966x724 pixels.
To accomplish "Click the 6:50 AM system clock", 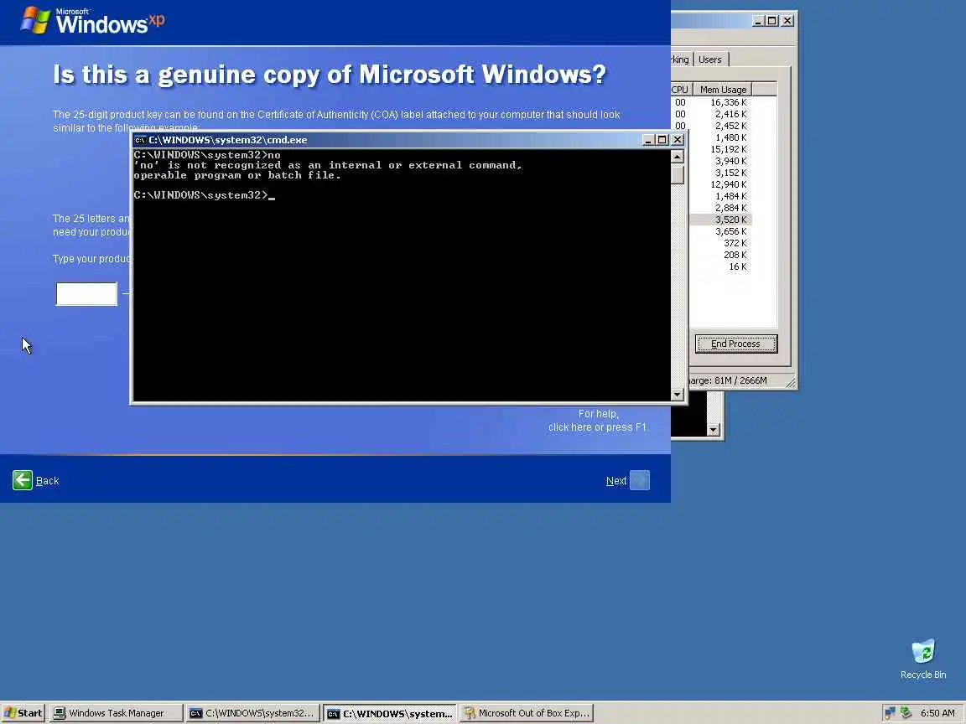I will click(x=937, y=713).
